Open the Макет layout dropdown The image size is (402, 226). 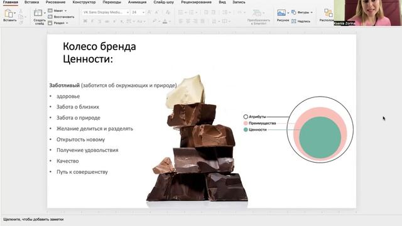[x=58, y=11]
